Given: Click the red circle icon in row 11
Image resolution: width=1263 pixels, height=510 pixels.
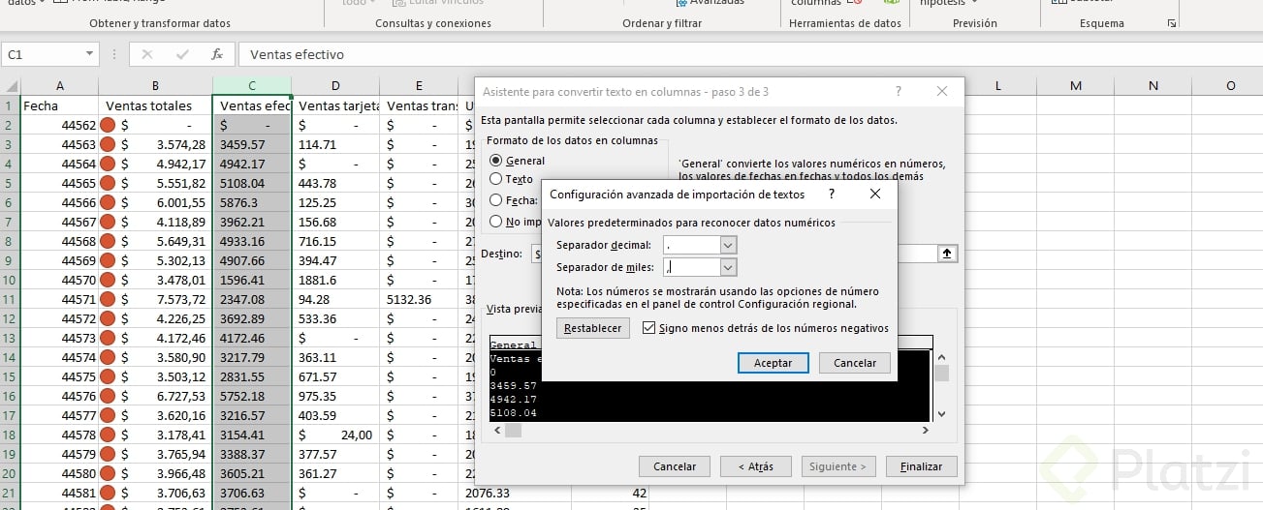Looking at the screenshot, I should [108, 299].
